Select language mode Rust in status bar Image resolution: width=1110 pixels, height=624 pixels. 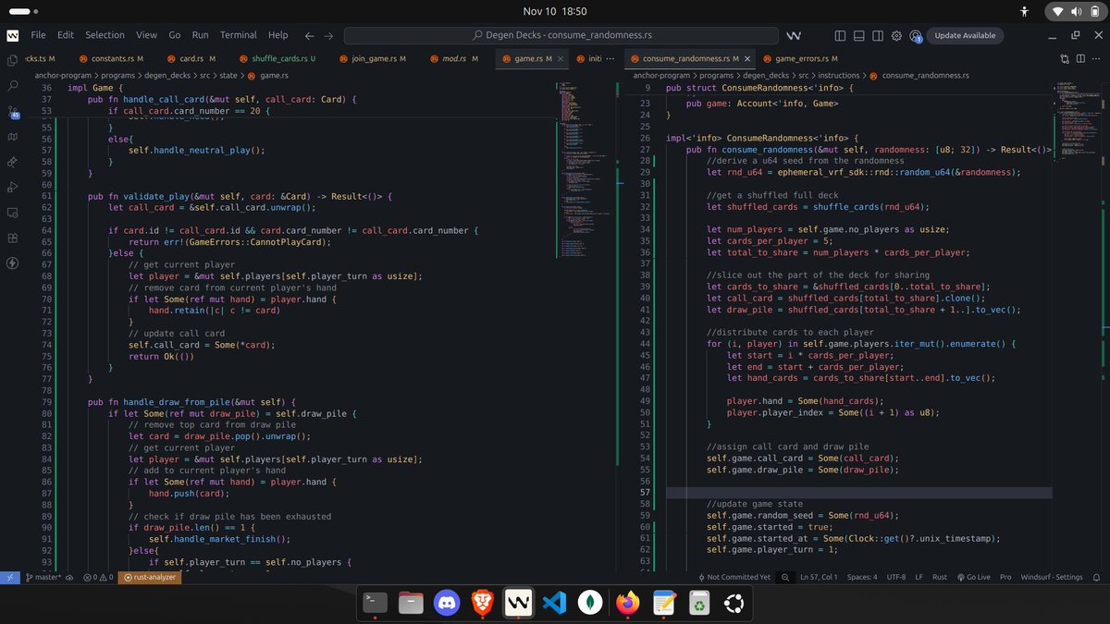point(940,577)
